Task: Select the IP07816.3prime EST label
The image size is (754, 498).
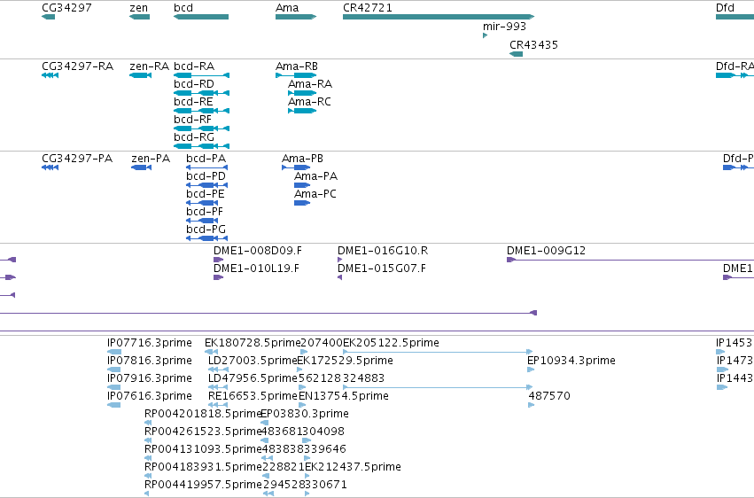Action: pyautogui.click(x=150, y=361)
